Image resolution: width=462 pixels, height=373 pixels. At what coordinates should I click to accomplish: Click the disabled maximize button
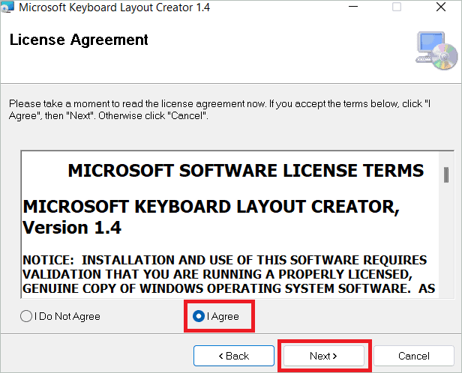(397, 7)
